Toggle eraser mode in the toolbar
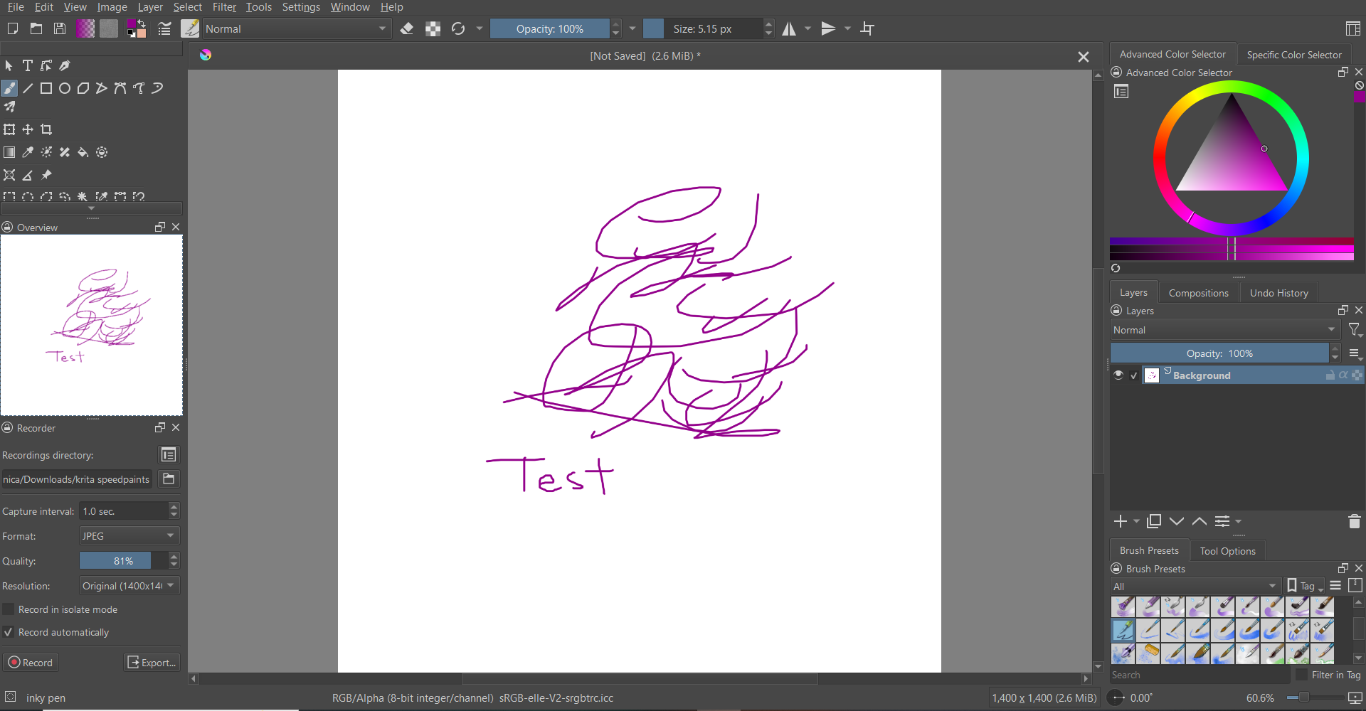Viewport: 1366px width, 711px height. pos(407,28)
